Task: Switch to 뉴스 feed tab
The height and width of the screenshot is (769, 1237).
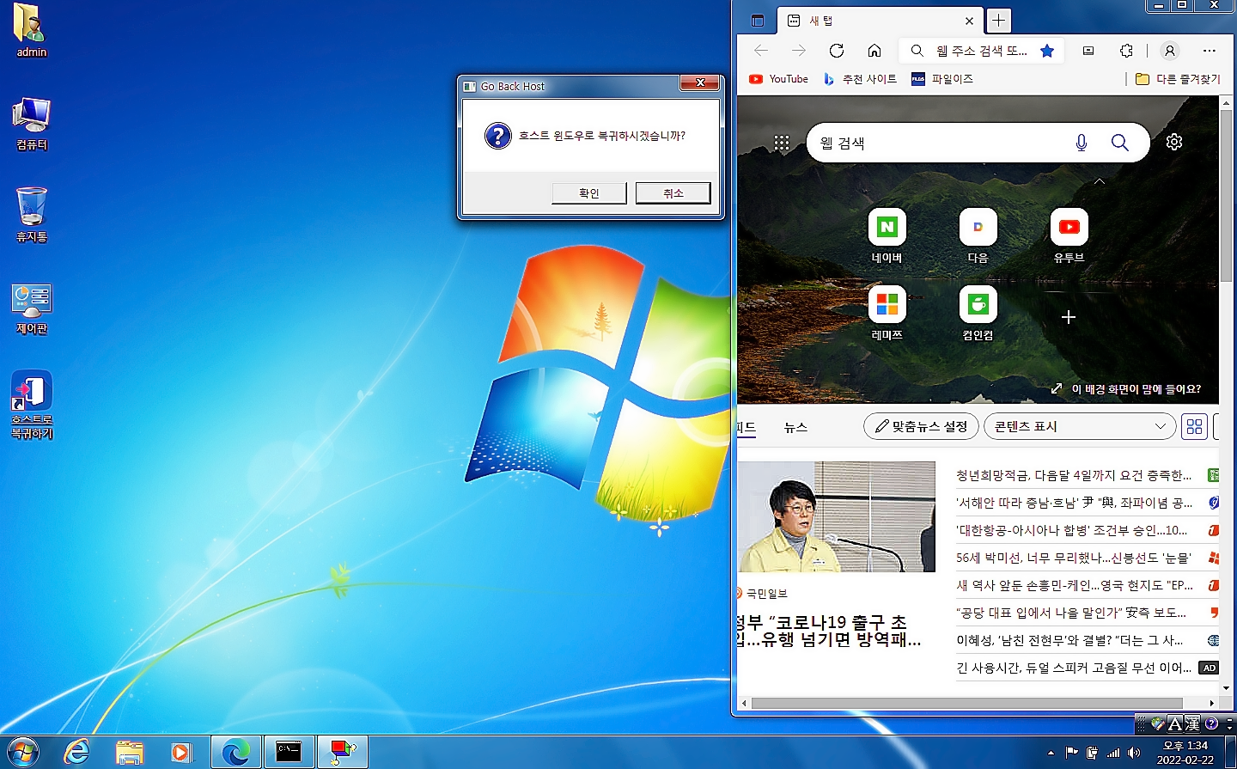Action: tap(795, 427)
